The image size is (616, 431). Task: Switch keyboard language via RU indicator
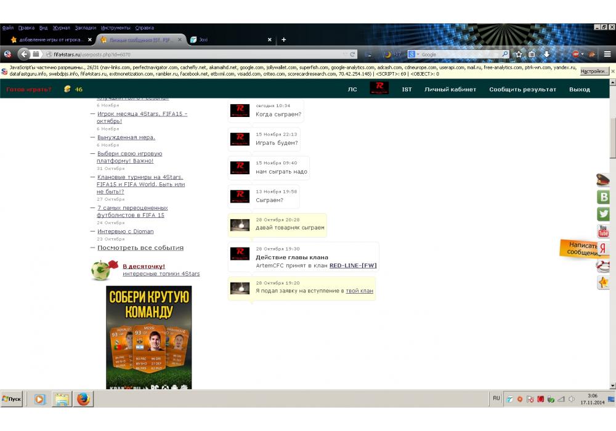coord(496,398)
